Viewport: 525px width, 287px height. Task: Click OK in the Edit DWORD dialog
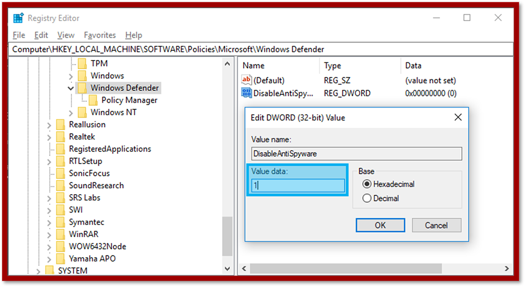[x=380, y=225]
